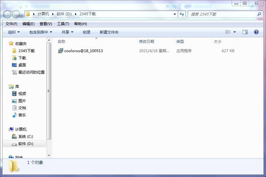This screenshot has width=266, height=177.
Task: Click the document icon beside 文档
Action: [14, 108]
